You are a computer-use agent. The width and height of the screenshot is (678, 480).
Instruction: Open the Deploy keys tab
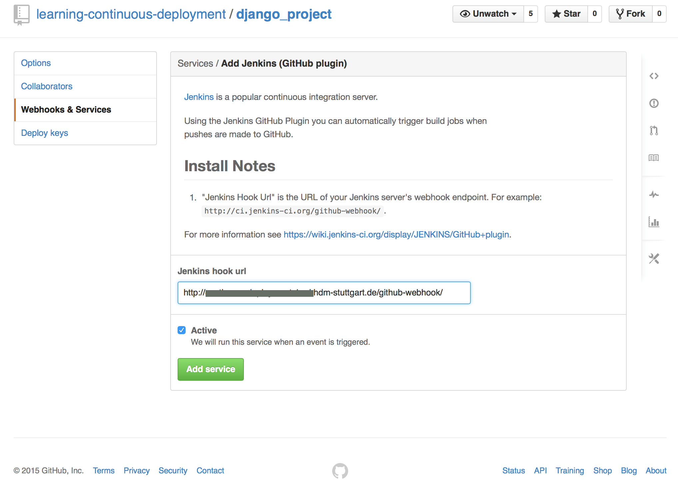85,133
